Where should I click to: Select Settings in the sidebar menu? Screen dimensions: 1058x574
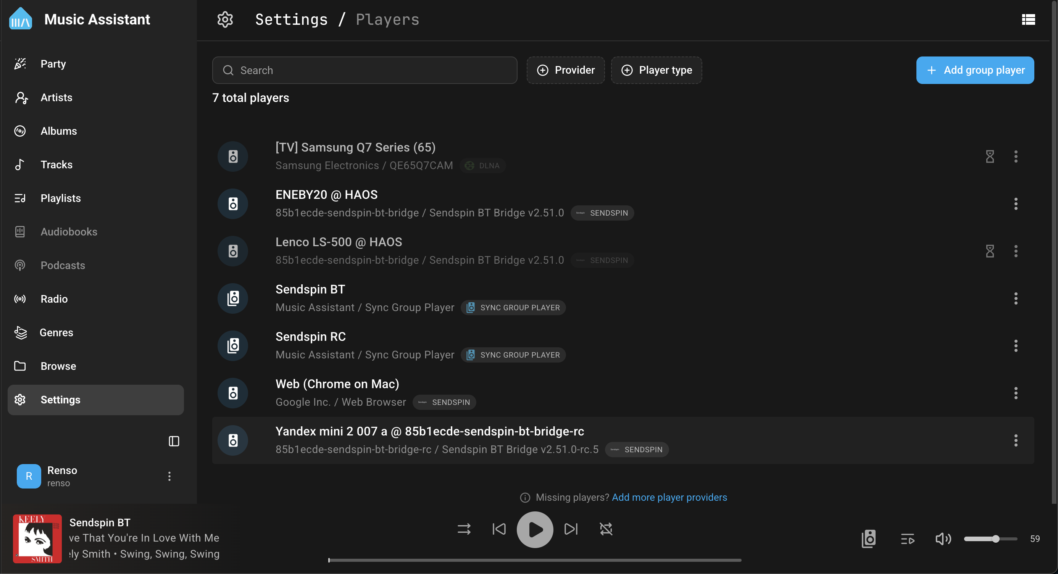(61, 400)
